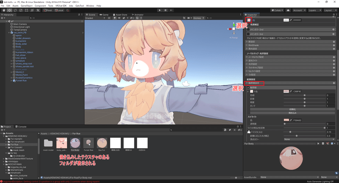This screenshot has height=183, width=339.
Task: Click the RimShade section gear icon
Action: 334,45
